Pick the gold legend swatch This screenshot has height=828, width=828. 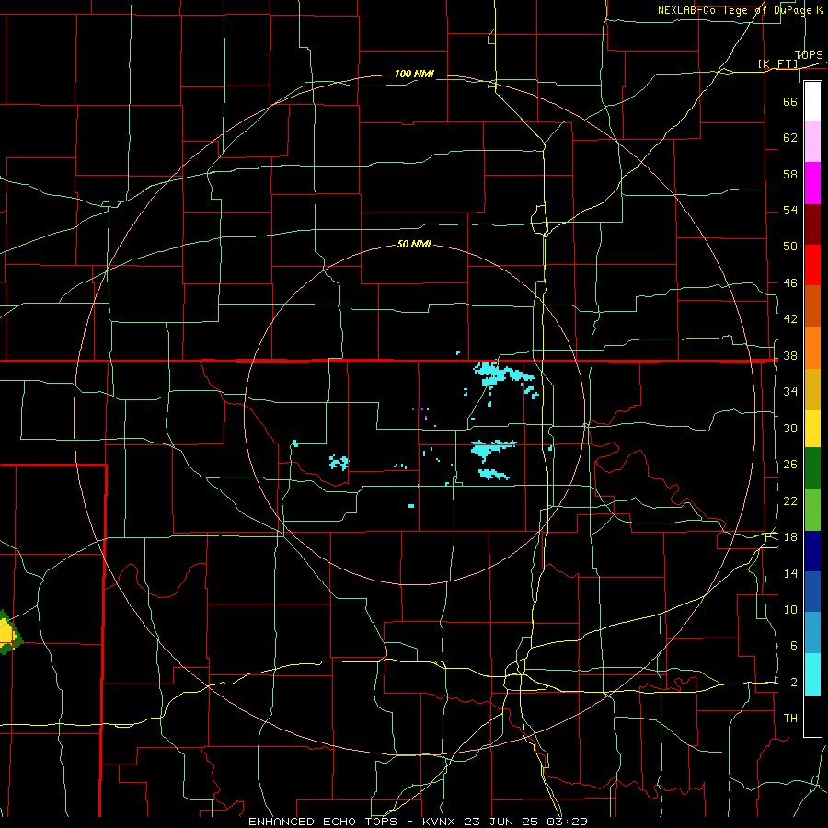tap(812, 389)
